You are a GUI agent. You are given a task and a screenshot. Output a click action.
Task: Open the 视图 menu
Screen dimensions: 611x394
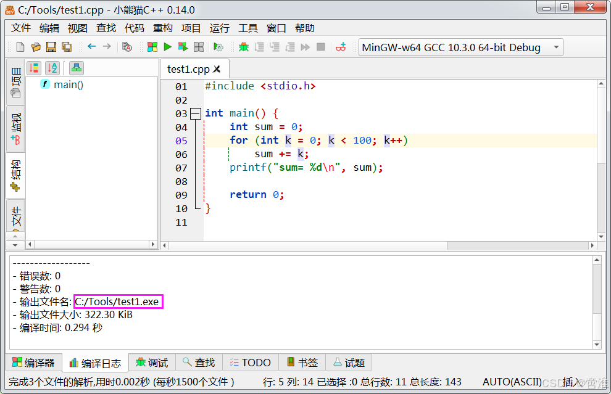coord(78,28)
